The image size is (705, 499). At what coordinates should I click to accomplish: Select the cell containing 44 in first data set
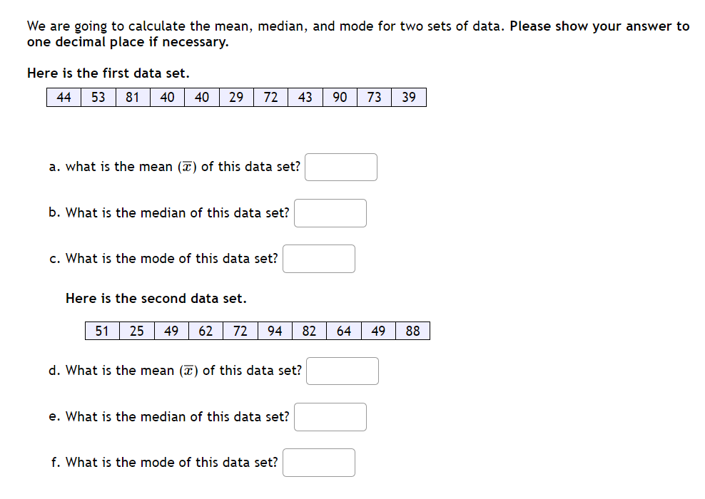click(64, 97)
